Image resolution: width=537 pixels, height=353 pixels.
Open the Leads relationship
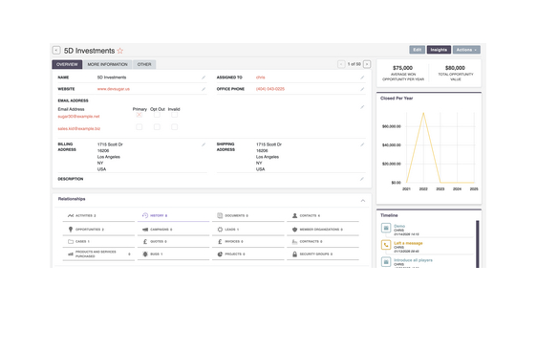click(247, 230)
